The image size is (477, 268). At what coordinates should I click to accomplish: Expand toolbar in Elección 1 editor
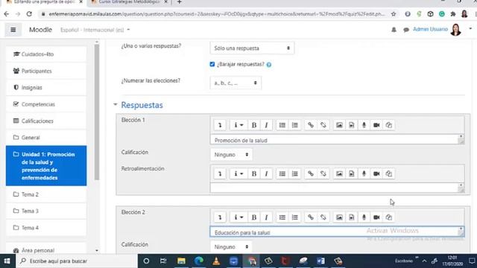click(x=220, y=125)
